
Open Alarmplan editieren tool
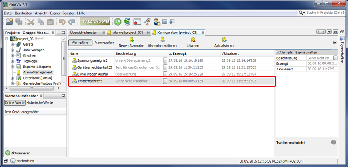point(162,40)
